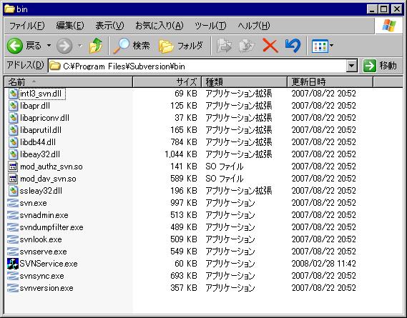The image size is (407, 318).
Task: Click the Up one folder icon
Action: pyautogui.click(x=96, y=46)
